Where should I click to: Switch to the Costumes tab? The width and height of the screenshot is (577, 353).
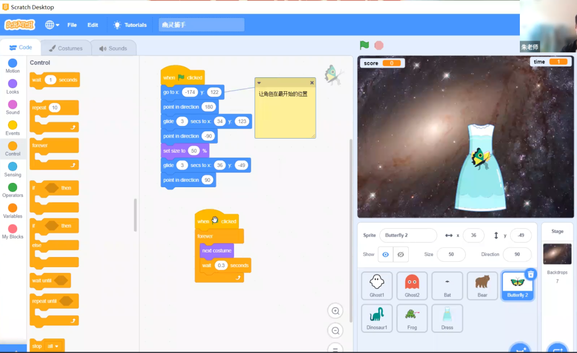pos(66,48)
